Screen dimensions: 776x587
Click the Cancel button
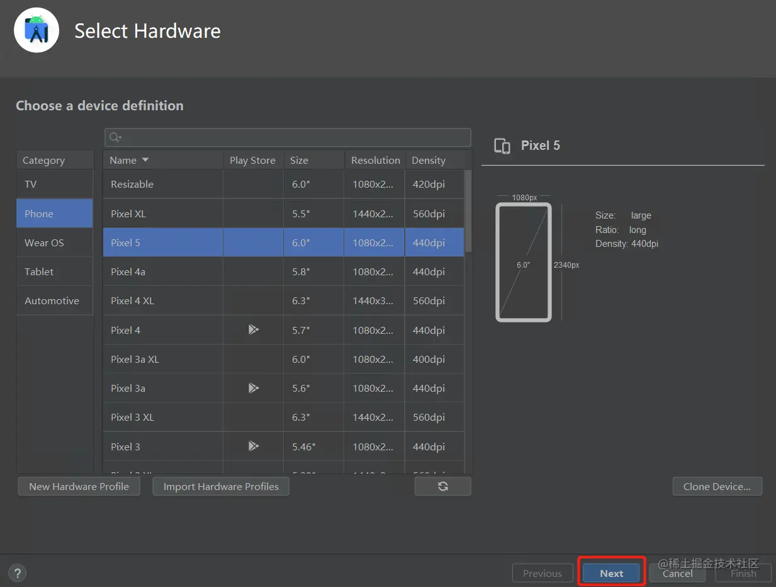(677, 573)
